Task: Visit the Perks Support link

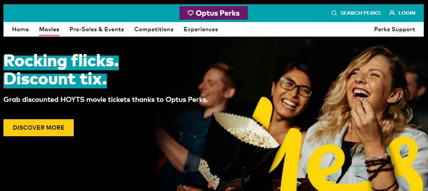Action: 394,29
